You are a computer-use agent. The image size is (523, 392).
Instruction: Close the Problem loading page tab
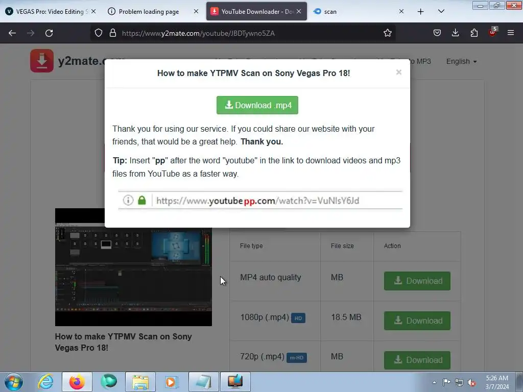(x=196, y=11)
